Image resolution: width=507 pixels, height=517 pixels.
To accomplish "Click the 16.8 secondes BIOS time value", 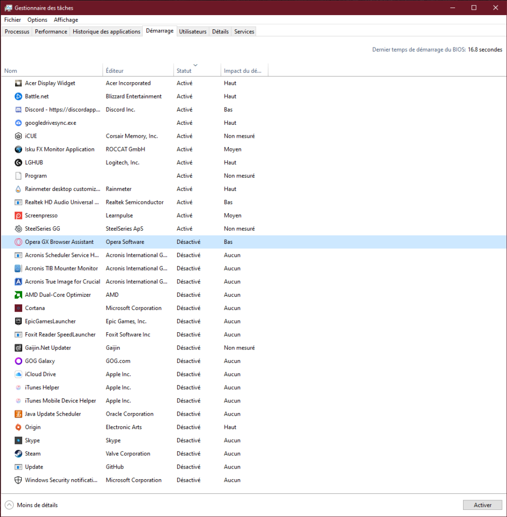I will pos(485,49).
